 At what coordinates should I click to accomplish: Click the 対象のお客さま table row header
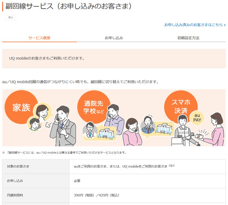pyautogui.click(x=36, y=167)
